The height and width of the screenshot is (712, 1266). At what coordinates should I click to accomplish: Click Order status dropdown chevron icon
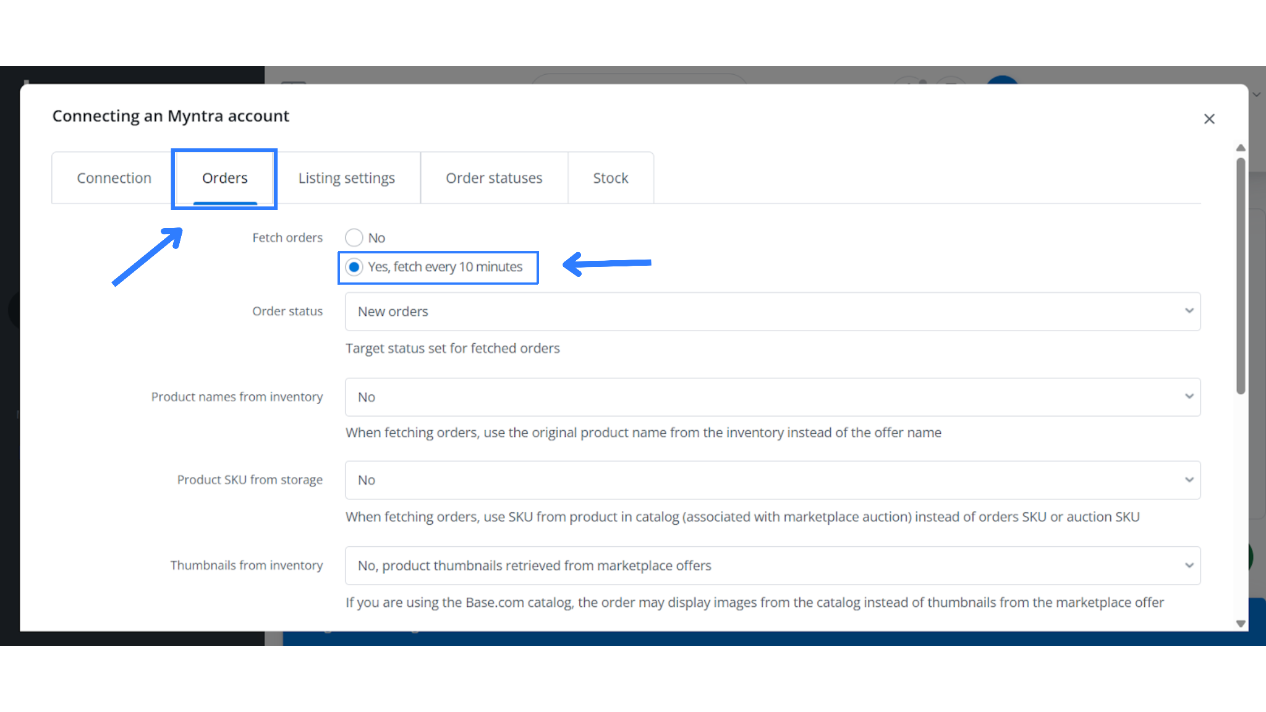[x=1189, y=311]
